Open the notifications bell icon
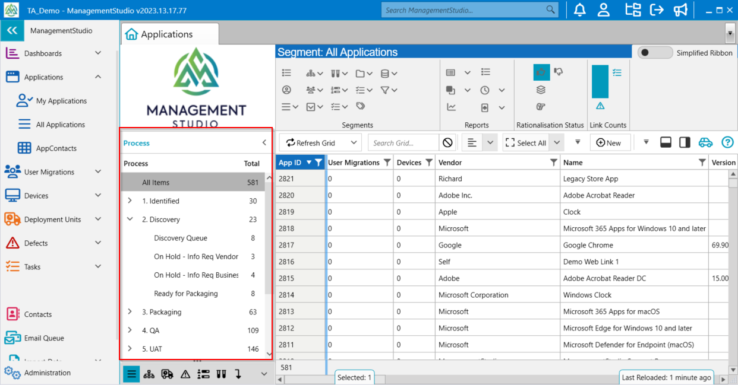Image resolution: width=738 pixels, height=385 pixels. tap(579, 10)
